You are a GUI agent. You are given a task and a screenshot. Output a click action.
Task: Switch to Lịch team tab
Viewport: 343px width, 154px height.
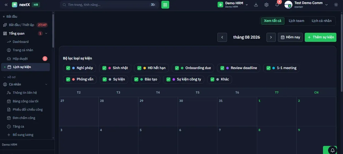296,21
